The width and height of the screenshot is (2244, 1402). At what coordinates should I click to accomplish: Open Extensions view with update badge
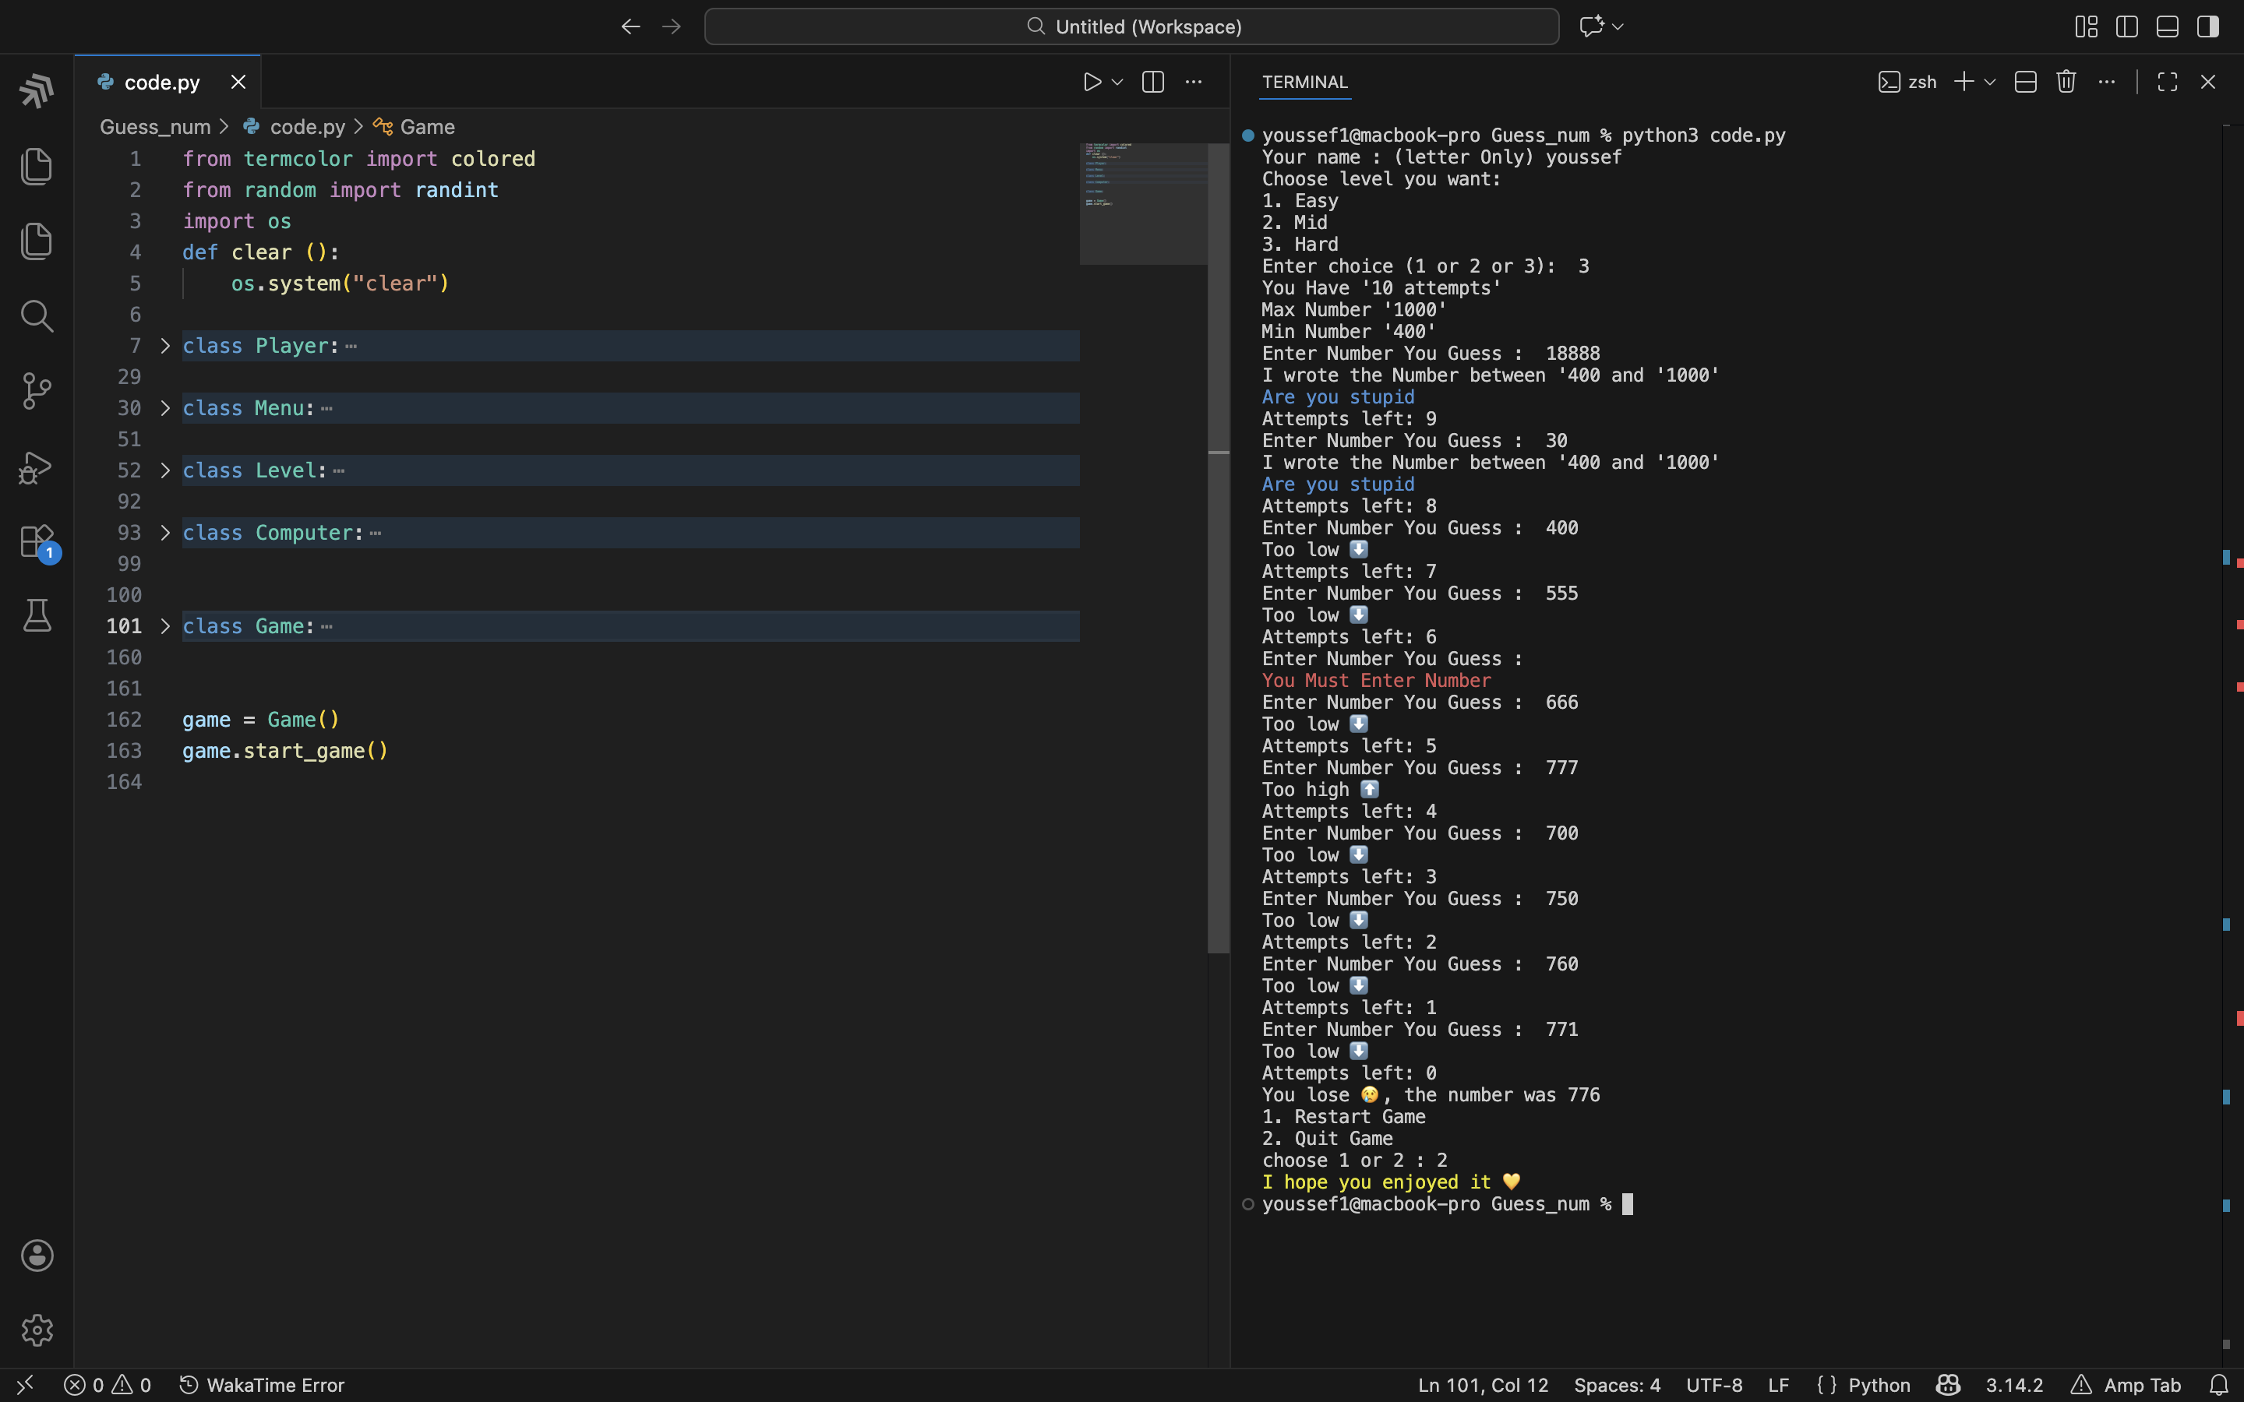click(36, 541)
